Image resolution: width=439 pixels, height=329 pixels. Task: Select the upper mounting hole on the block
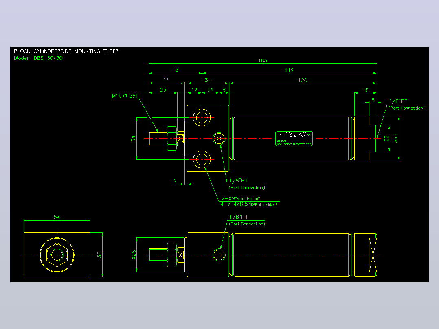(x=202, y=118)
